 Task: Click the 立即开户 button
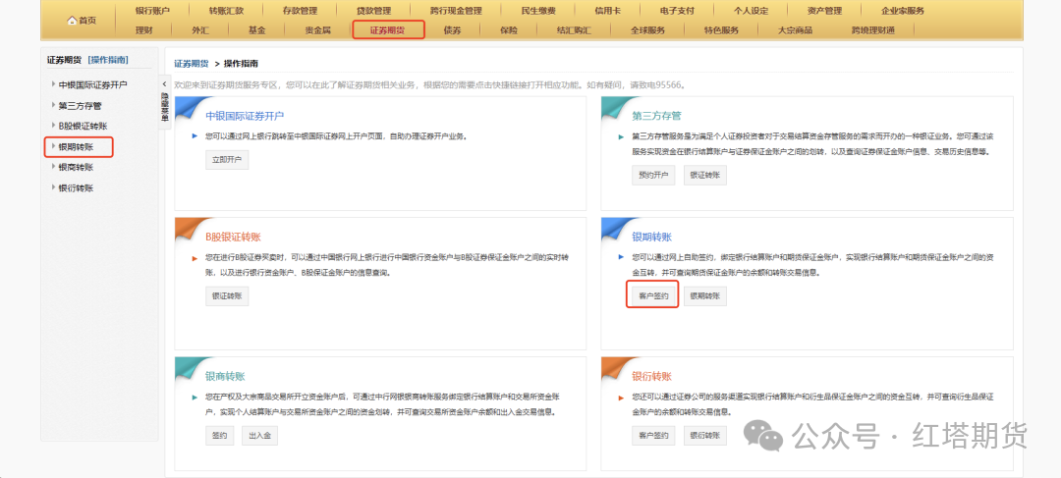pyautogui.click(x=227, y=160)
